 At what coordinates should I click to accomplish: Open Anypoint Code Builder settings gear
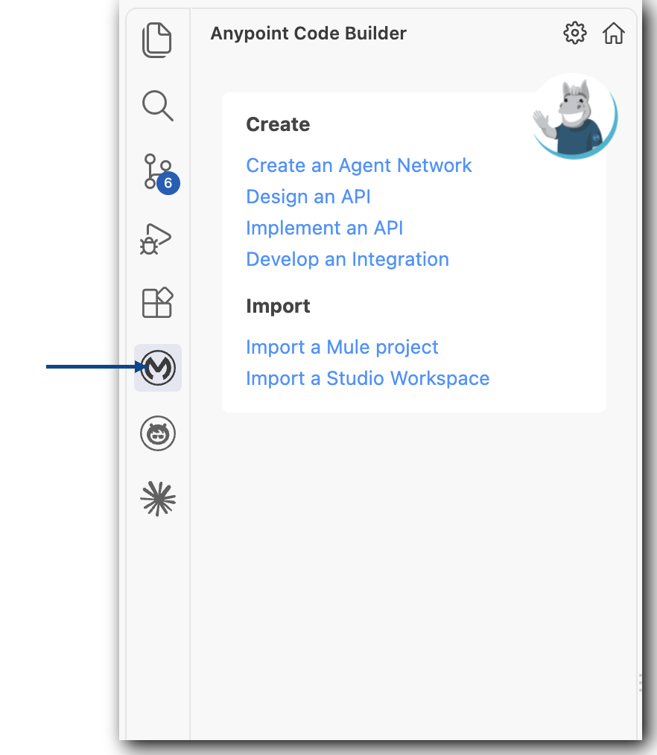pos(575,34)
